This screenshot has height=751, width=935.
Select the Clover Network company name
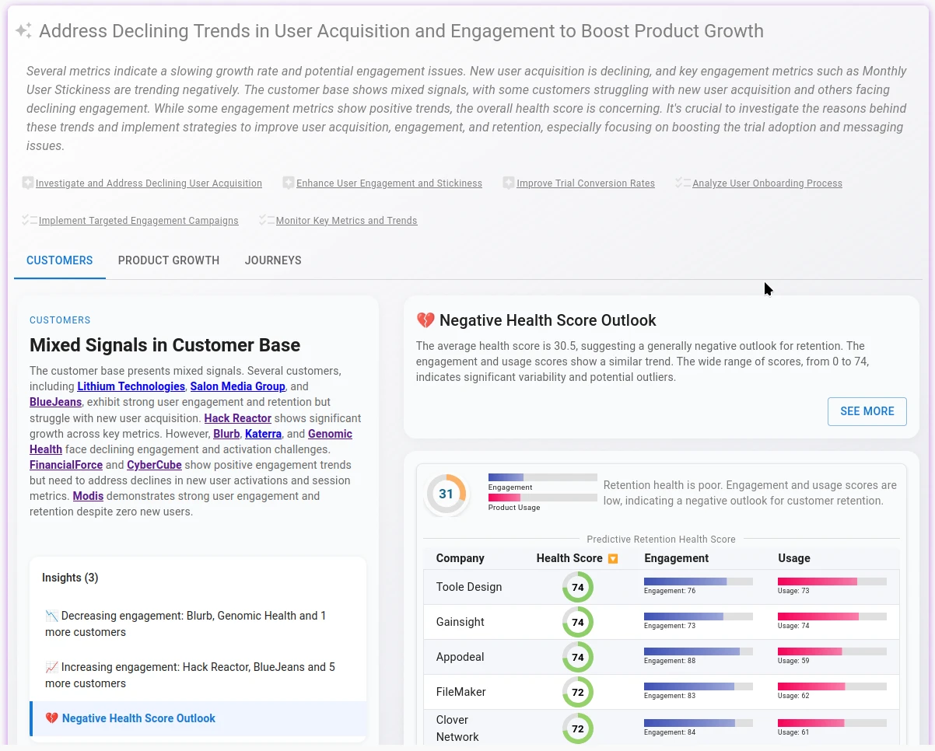(x=457, y=728)
